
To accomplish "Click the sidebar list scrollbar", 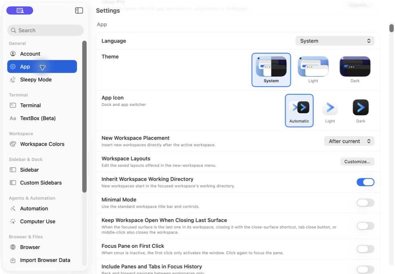I will pos(84,116).
